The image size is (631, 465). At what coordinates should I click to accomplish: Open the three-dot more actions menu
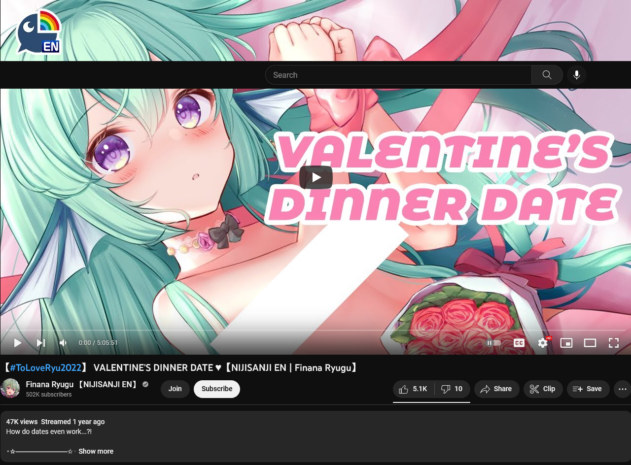tap(622, 389)
